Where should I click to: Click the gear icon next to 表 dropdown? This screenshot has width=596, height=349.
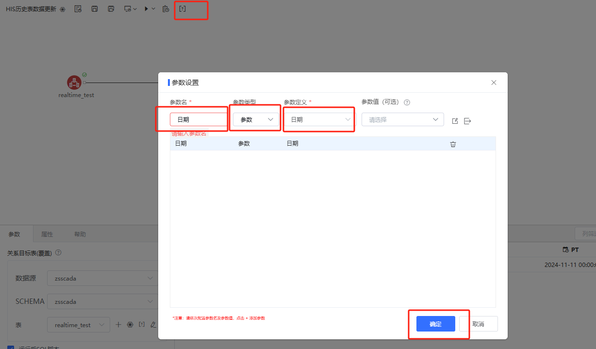(x=130, y=325)
